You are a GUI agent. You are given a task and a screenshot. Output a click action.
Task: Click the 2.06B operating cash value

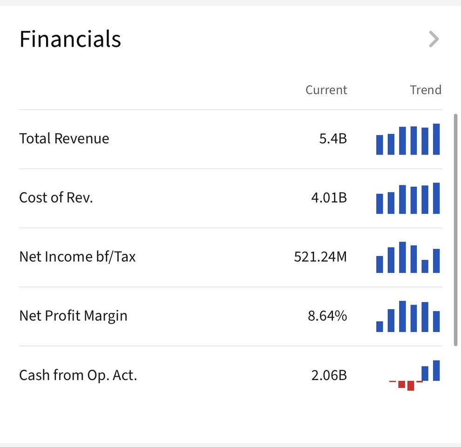point(329,375)
